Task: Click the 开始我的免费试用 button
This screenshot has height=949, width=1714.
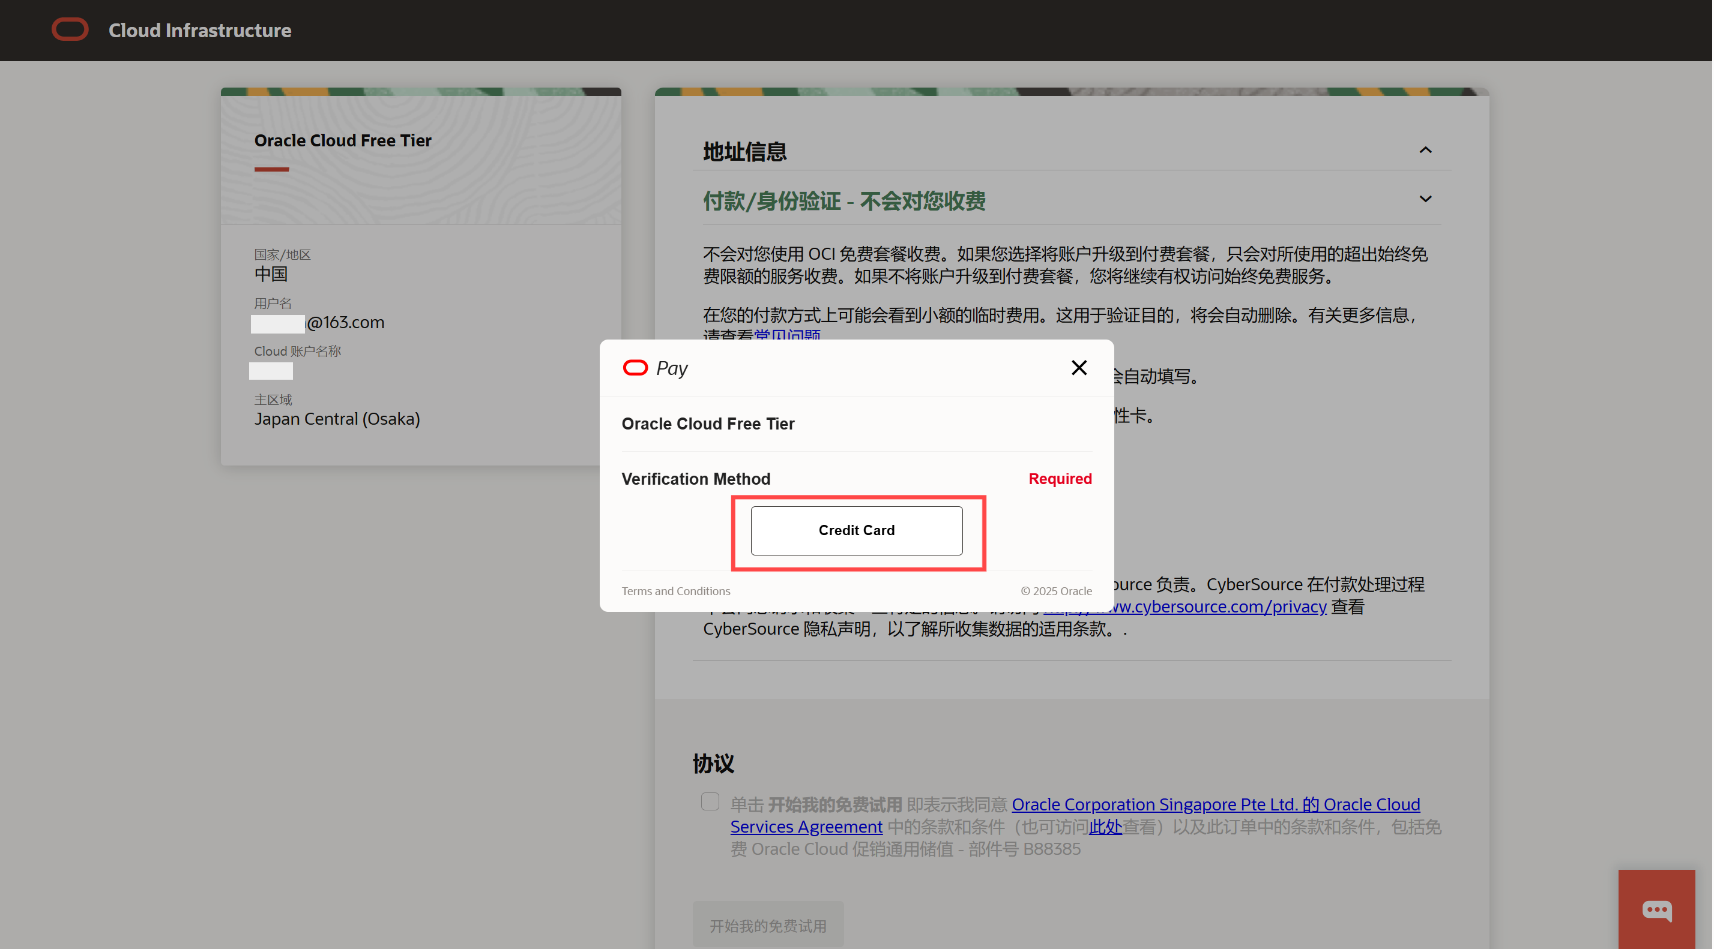Action: (768, 925)
